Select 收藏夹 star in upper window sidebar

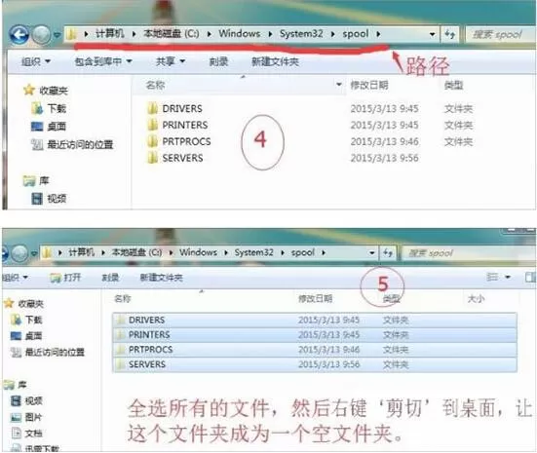[29, 90]
